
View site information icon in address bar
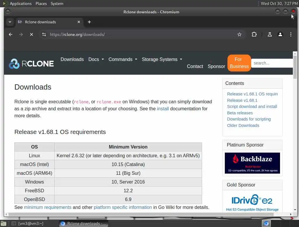coord(44,34)
